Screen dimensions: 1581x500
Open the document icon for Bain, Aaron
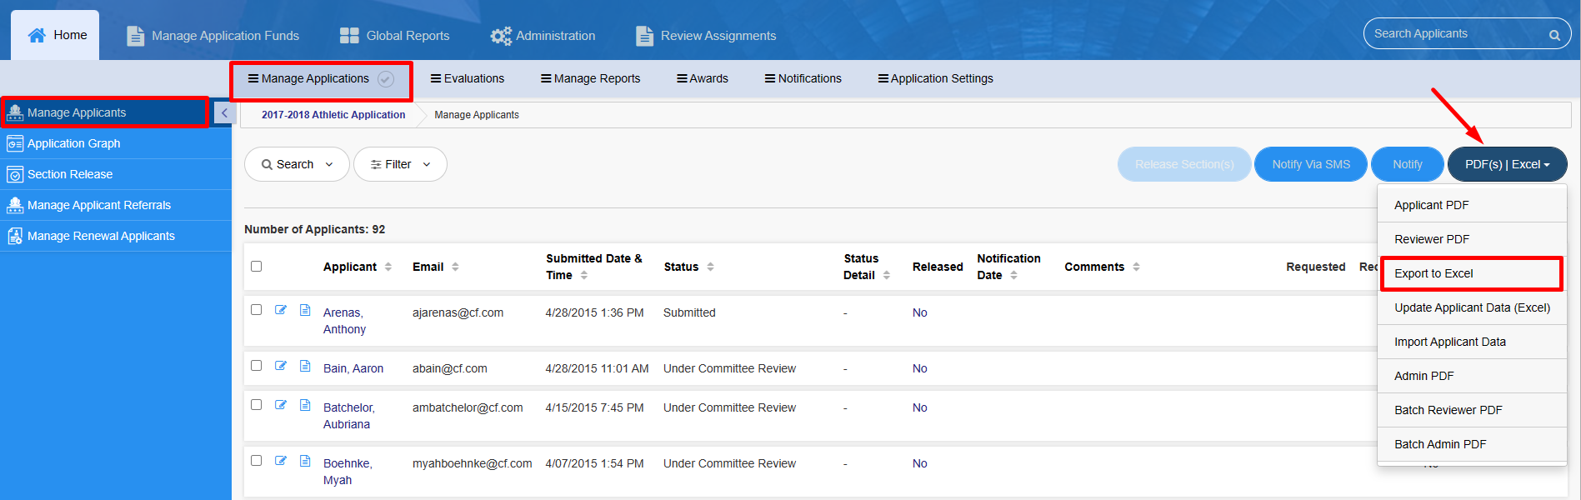[305, 366]
